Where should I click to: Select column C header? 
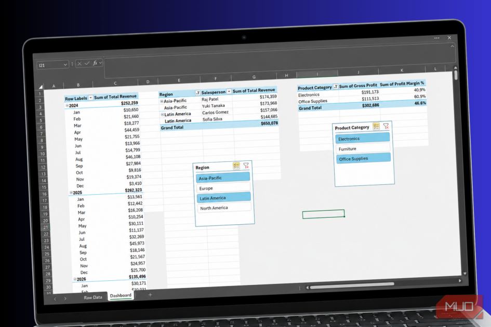coord(115,83)
